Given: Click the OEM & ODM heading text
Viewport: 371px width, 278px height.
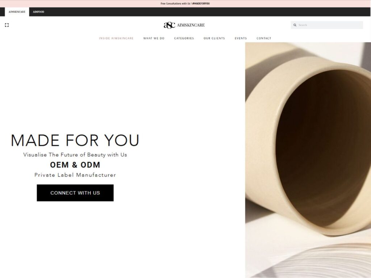Looking at the screenshot, I should 75,165.
